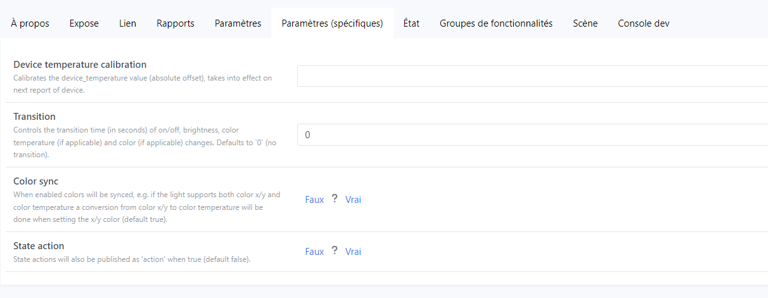Set Color sync to Vrai
The width and height of the screenshot is (768, 298).
point(353,199)
